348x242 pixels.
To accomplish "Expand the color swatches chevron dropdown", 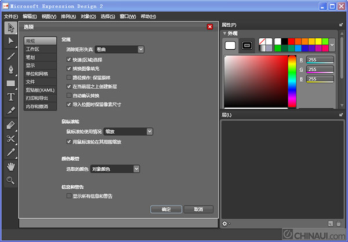I will pyautogui.click(x=332, y=45).
